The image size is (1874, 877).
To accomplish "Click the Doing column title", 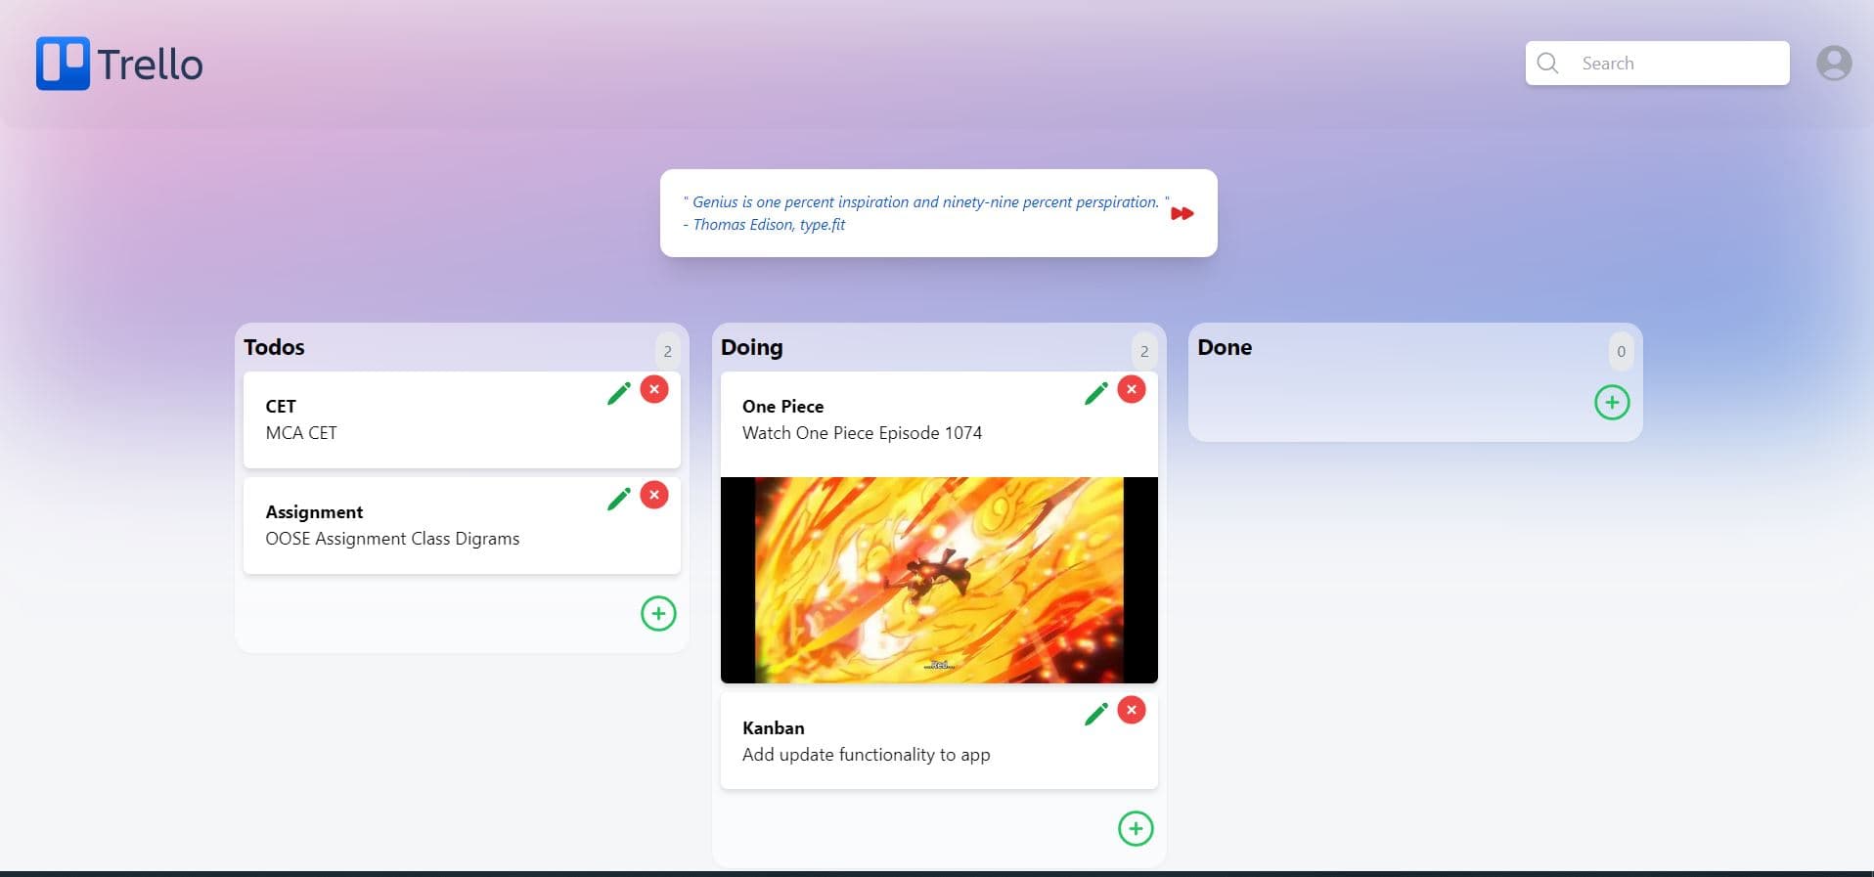I will [x=751, y=347].
